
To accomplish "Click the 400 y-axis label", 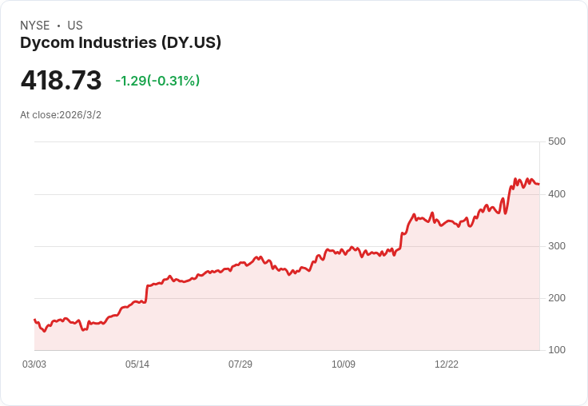I will 556,194.
